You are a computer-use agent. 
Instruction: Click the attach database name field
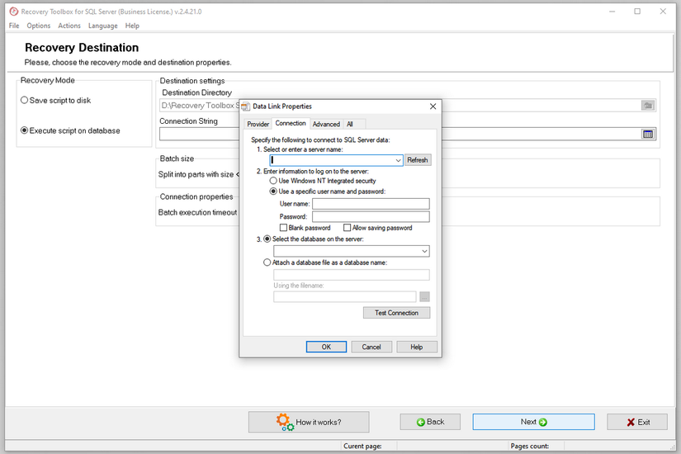tap(352, 275)
